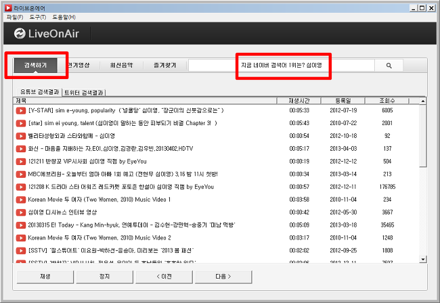Click play icon beside Two Women Music Video 2
The height and width of the screenshot is (303, 440).
(x=21, y=238)
